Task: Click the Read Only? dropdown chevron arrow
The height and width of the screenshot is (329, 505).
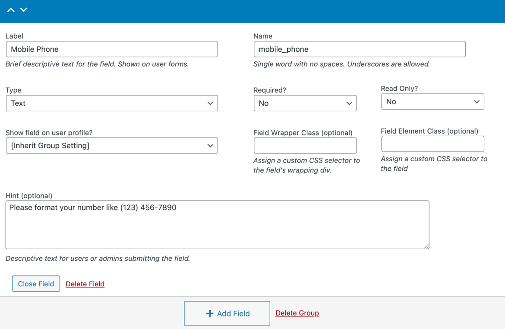Action: click(x=477, y=101)
